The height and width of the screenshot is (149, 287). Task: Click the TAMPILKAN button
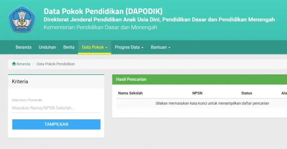click(56, 124)
